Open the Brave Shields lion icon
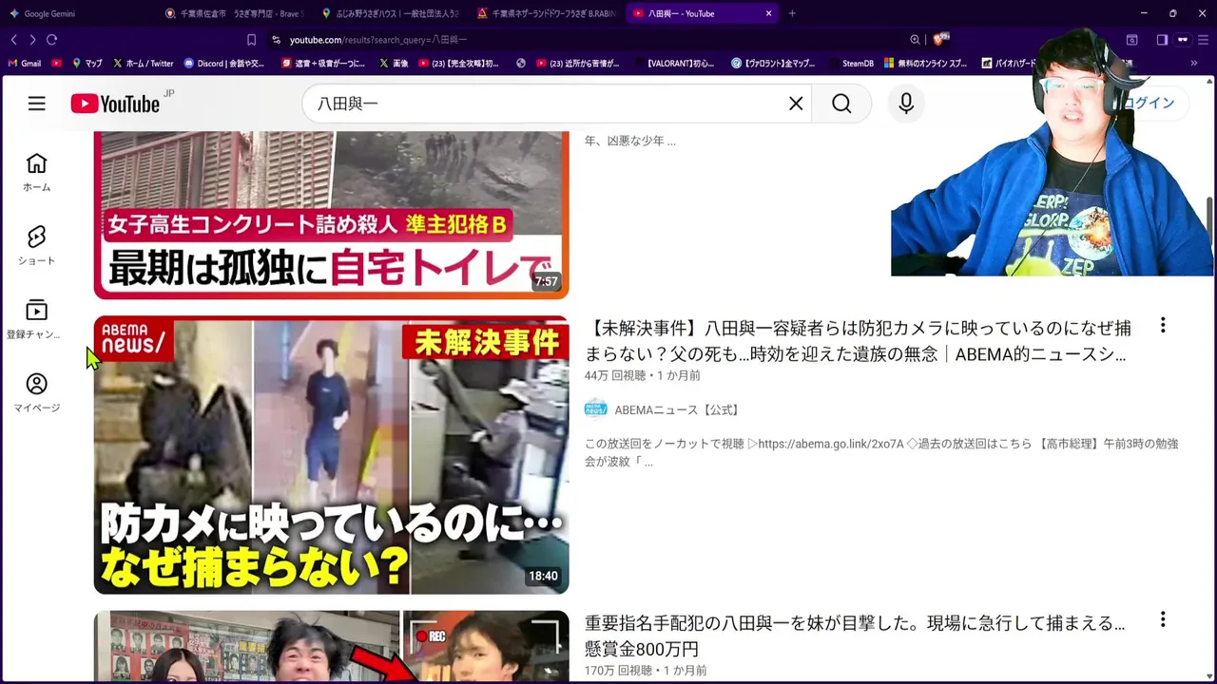This screenshot has height=684, width=1217. [939, 39]
